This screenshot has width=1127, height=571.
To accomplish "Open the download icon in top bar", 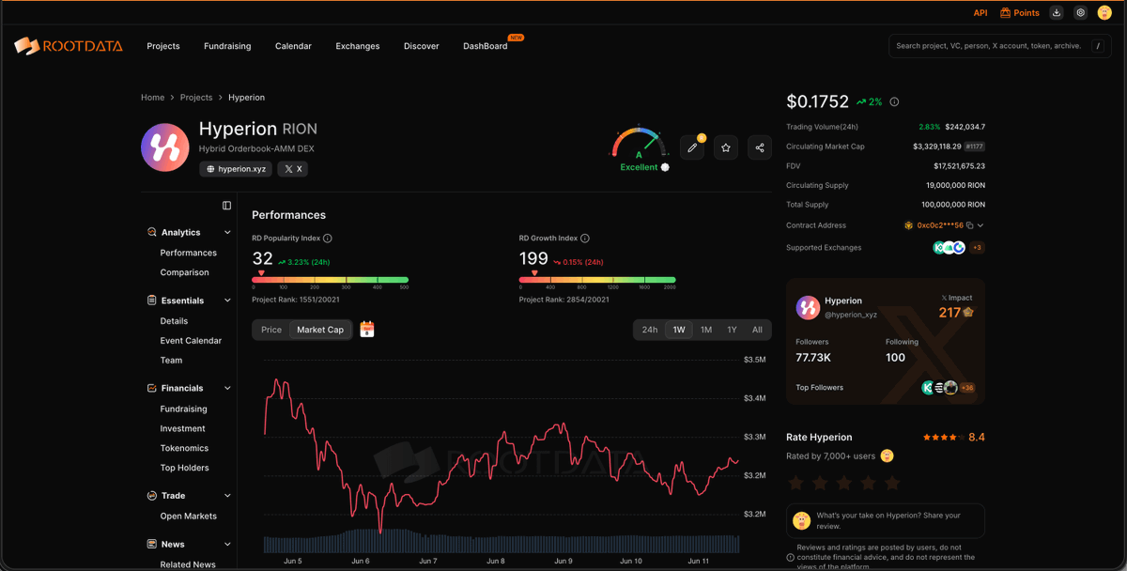I will pyautogui.click(x=1057, y=13).
